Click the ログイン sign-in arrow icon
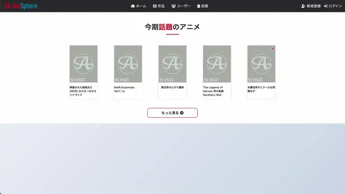345x194 pixels. [x=326, y=6]
